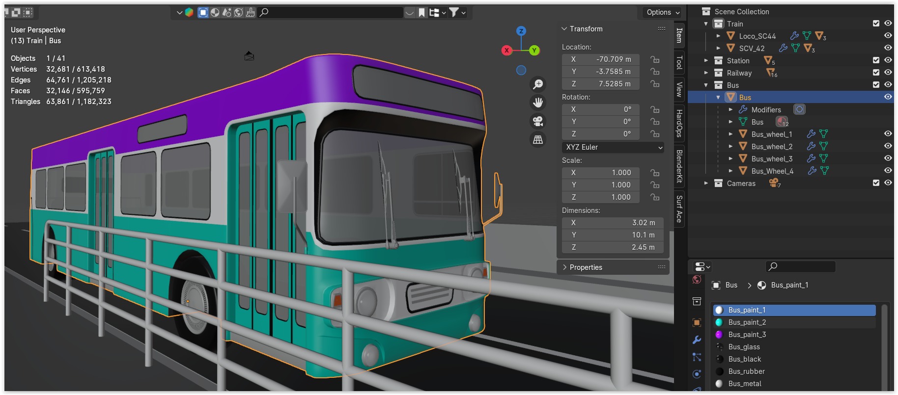Click the Modifiers row toggle icon in outliner
898x395 pixels.
pyautogui.click(x=800, y=109)
